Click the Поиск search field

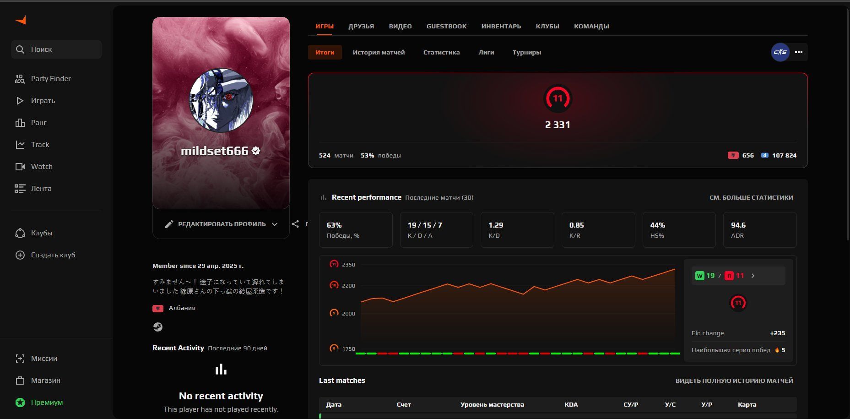pyautogui.click(x=56, y=49)
